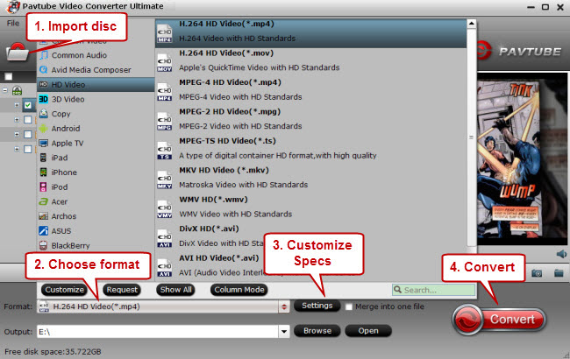Select MPEG-2 HD Video (*.mpg) format
Screen dimensions: 570x359
click(x=310, y=119)
